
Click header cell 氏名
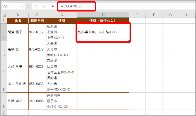point(18,21)
